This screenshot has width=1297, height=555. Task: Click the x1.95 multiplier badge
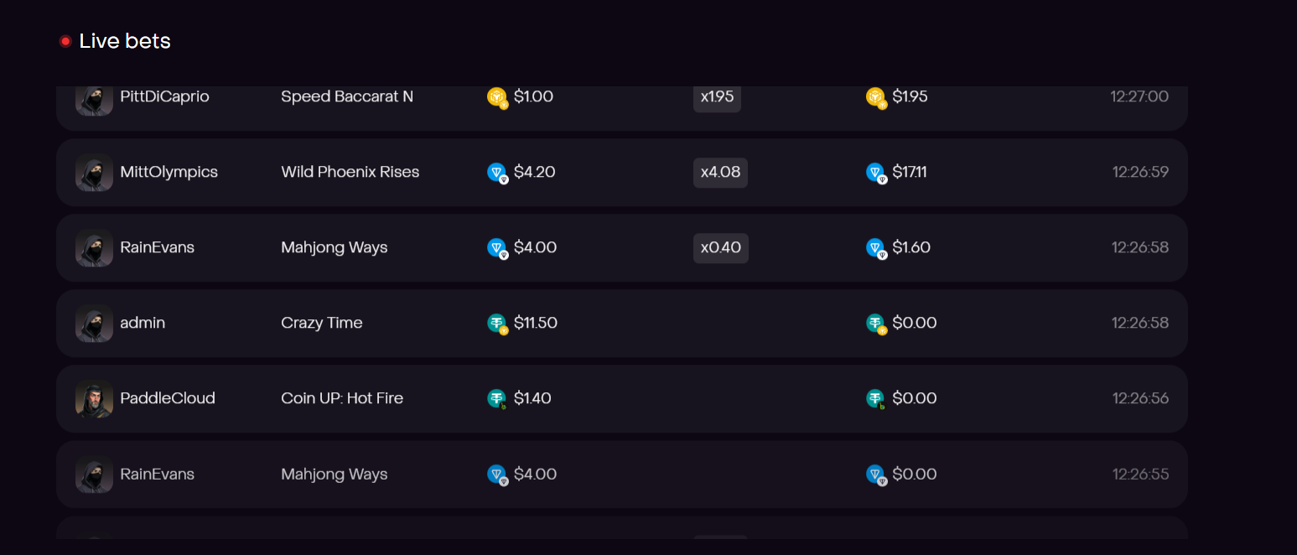point(717,97)
